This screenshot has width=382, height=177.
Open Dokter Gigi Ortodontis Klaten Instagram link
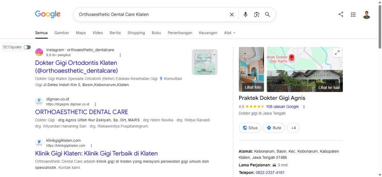[x=76, y=67]
